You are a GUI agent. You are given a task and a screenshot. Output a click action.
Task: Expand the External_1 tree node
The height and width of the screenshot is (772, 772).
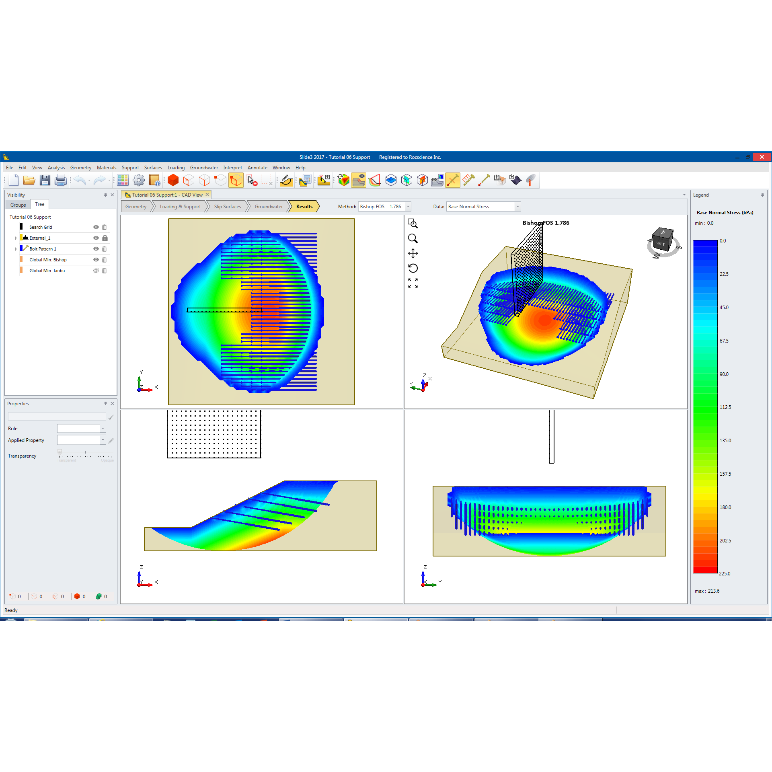(16, 238)
